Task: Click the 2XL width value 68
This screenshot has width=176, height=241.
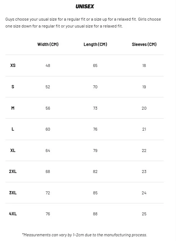Action: (48, 172)
